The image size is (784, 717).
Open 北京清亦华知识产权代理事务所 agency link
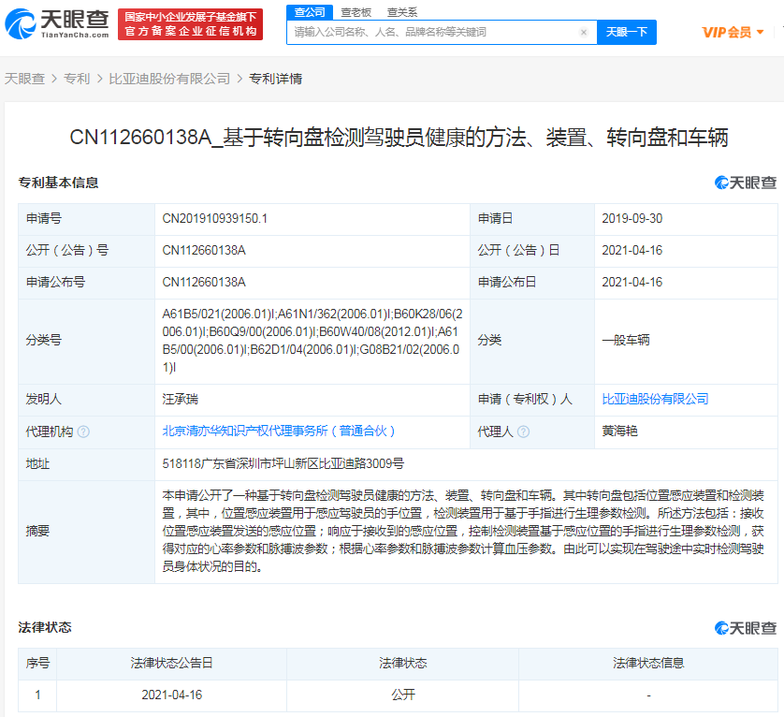point(279,431)
